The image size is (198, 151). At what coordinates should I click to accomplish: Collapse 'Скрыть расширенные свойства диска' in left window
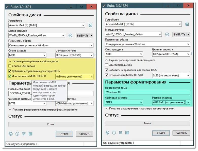pyautogui.click(x=34, y=61)
